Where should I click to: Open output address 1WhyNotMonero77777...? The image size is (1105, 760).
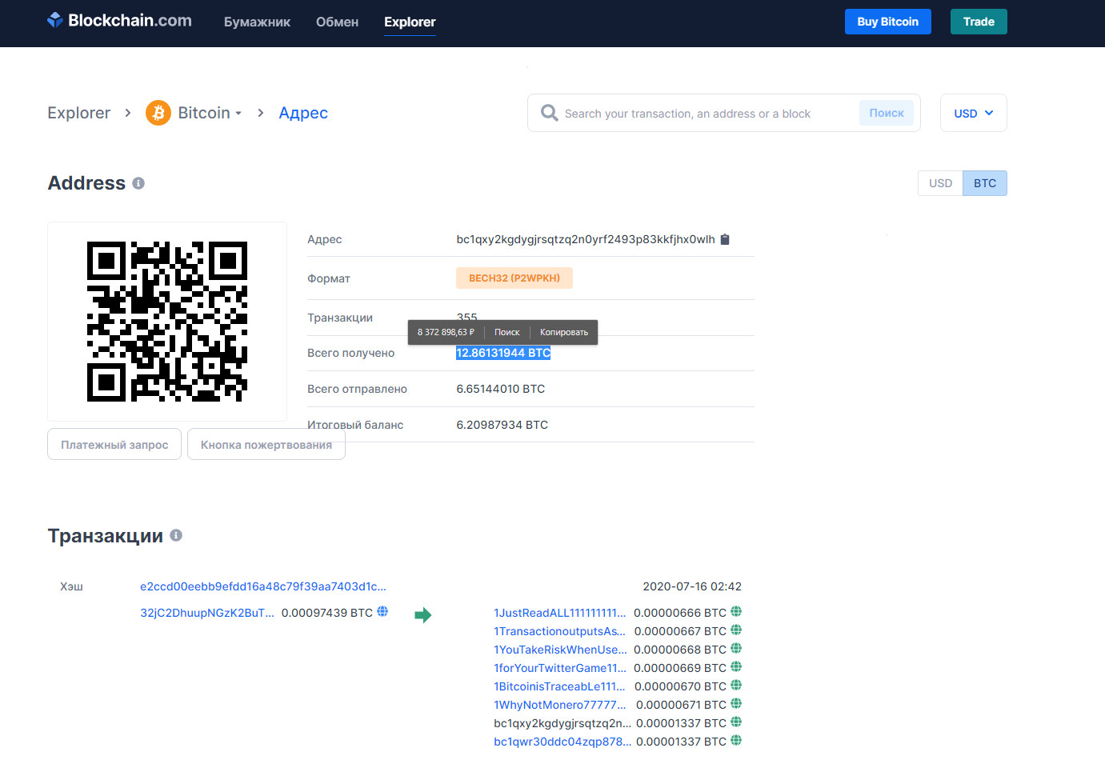(x=560, y=705)
